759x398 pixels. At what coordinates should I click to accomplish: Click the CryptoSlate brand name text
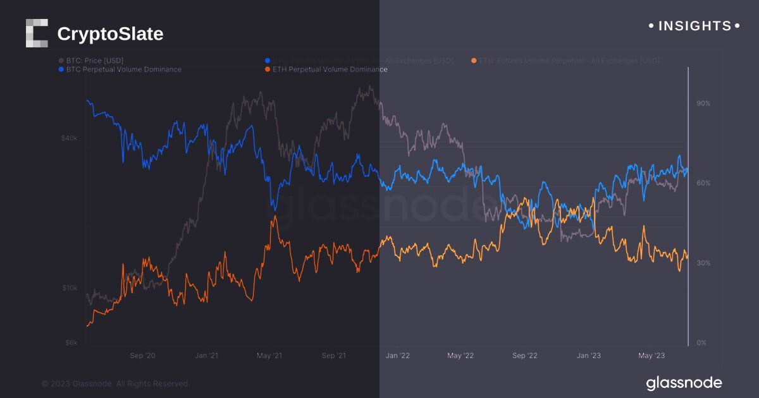point(110,34)
